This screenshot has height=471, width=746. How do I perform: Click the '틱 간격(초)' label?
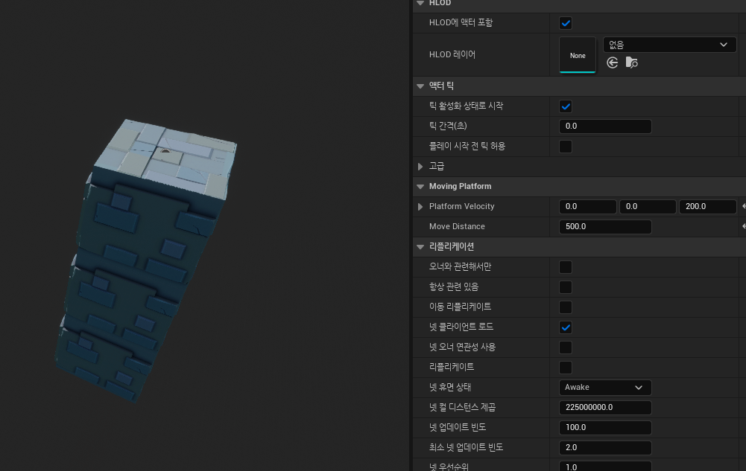448,126
